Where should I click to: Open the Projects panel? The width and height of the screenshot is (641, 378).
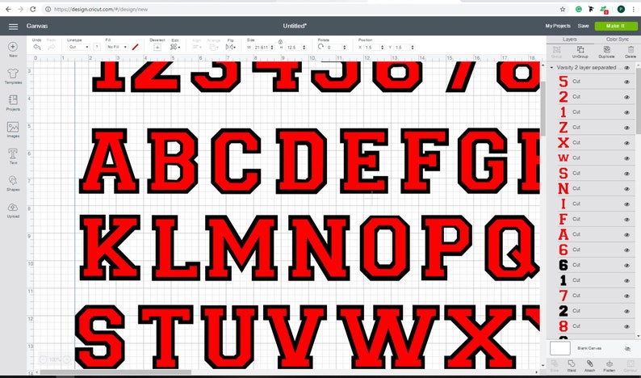coord(13,103)
